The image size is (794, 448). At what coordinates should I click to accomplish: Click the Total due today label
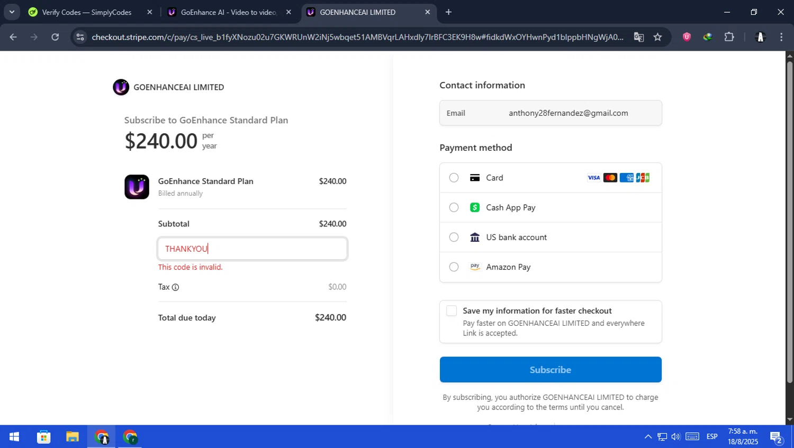coord(187,318)
